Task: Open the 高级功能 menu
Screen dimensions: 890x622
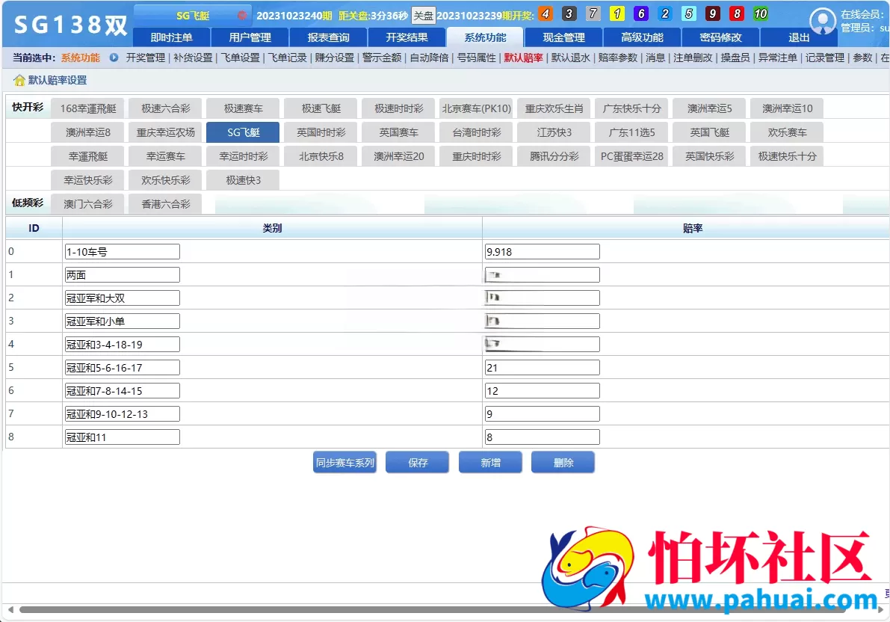Action: [x=642, y=37]
